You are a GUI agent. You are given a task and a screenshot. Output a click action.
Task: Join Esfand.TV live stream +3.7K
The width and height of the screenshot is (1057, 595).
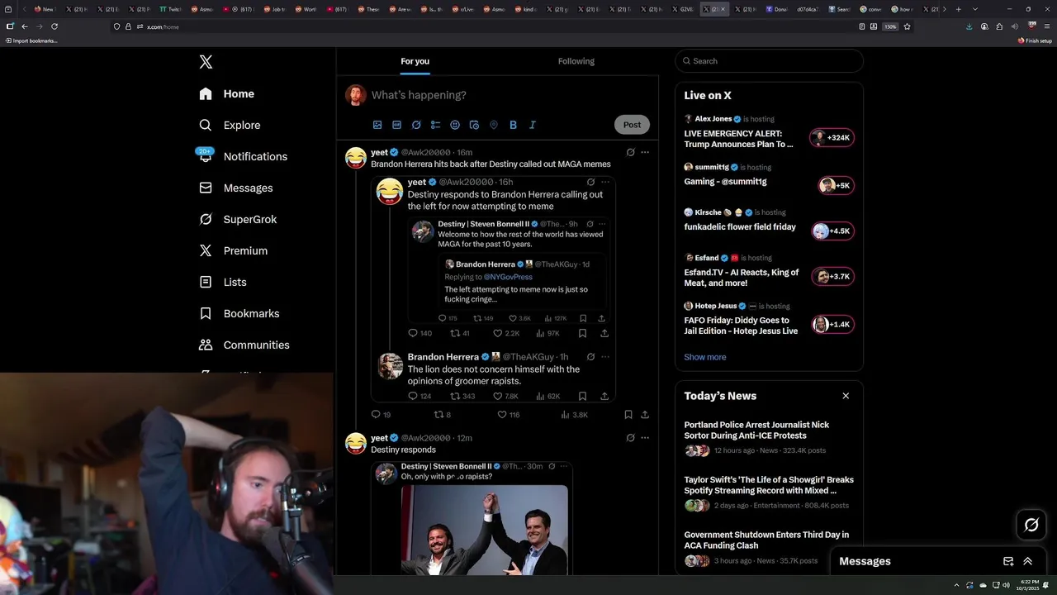point(832,277)
